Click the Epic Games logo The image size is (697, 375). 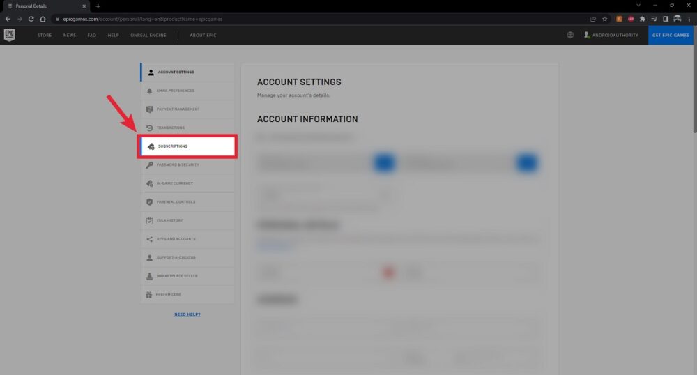pos(10,35)
